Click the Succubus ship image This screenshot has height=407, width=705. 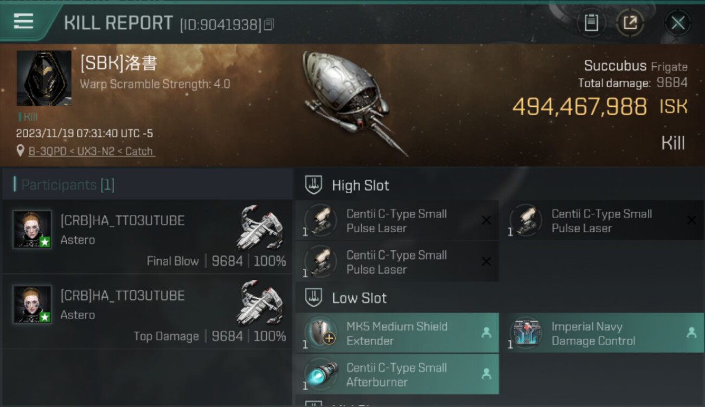pyautogui.click(x=354, y=102)
